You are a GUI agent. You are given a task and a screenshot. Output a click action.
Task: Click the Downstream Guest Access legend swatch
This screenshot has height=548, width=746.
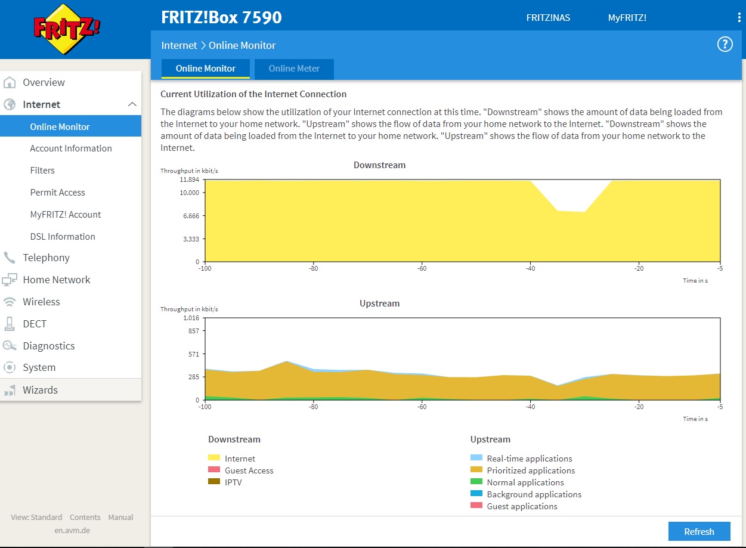(214, 470)
